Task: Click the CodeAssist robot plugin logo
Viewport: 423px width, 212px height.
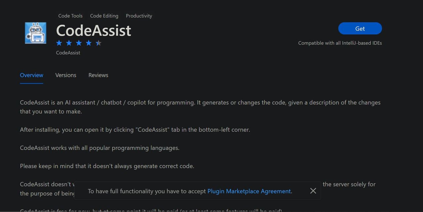Action: 35,33
